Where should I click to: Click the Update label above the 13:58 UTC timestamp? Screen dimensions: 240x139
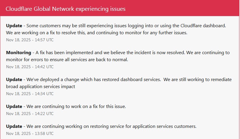pos(14,126)
